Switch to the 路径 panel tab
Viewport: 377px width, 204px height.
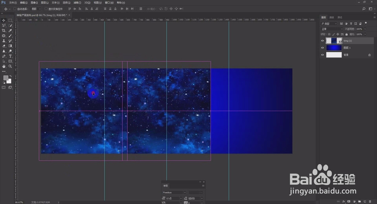[340, 17]
